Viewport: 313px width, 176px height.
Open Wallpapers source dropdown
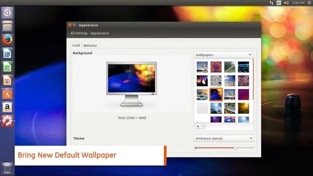pos(224,55)
